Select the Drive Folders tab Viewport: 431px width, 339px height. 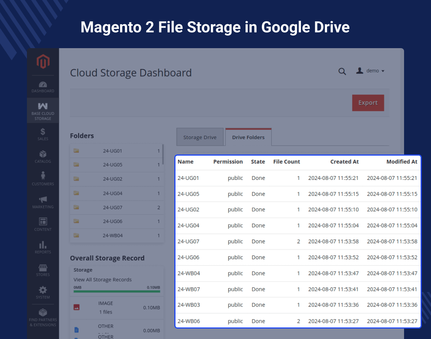click(x=248, y=138)
